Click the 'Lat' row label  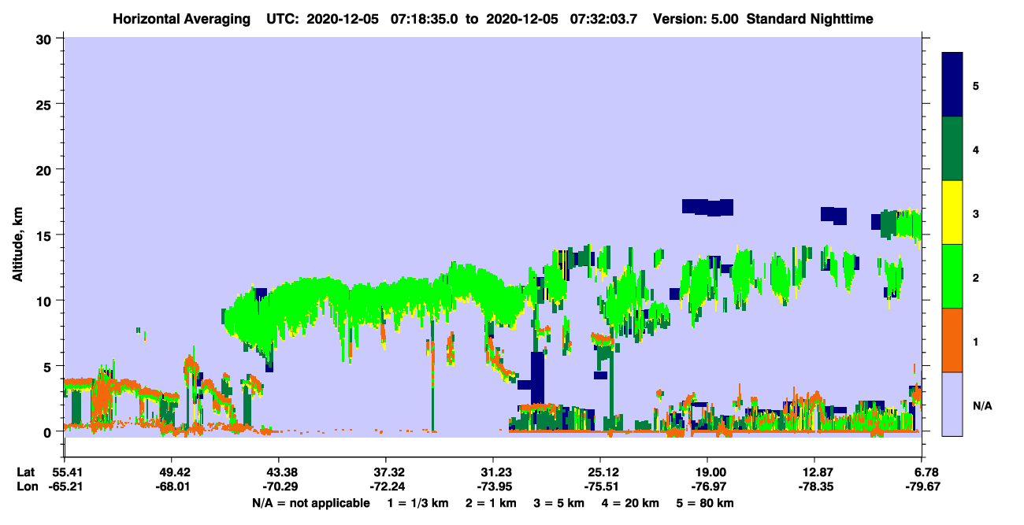(x=24, y=472)
